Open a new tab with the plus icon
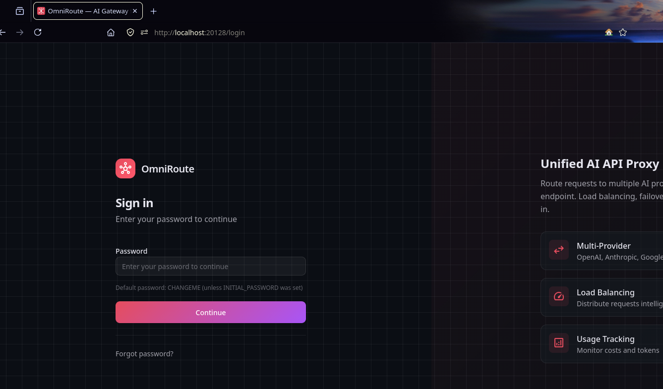Image resolution: width=663 pixels, height=389 pixels. [154, 11]
